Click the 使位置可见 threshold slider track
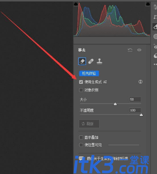Viewport: 157px width, 174px height. click(124, 145)
